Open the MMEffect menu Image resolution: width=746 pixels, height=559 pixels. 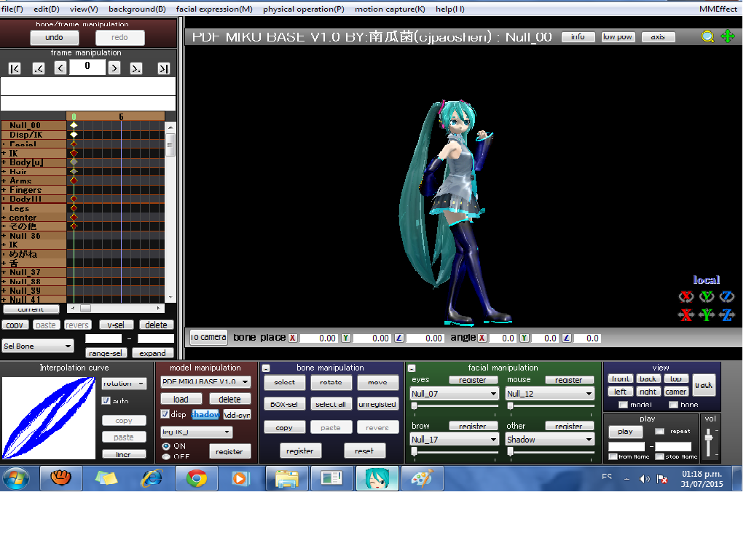[x=718, y=9]
